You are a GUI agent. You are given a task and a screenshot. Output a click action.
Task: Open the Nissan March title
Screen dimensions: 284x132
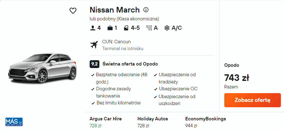(114, 10)
